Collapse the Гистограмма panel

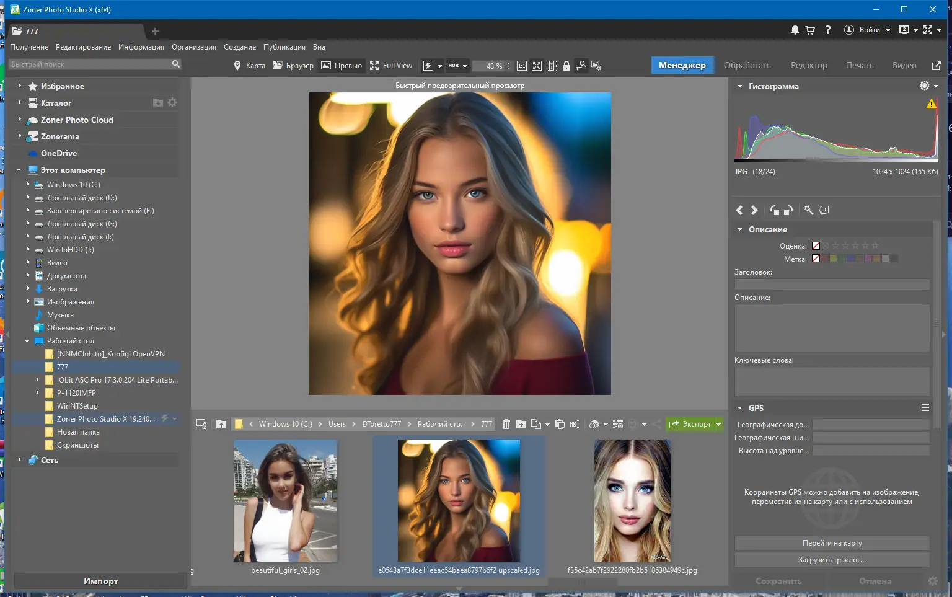click(x=739, y=86)
